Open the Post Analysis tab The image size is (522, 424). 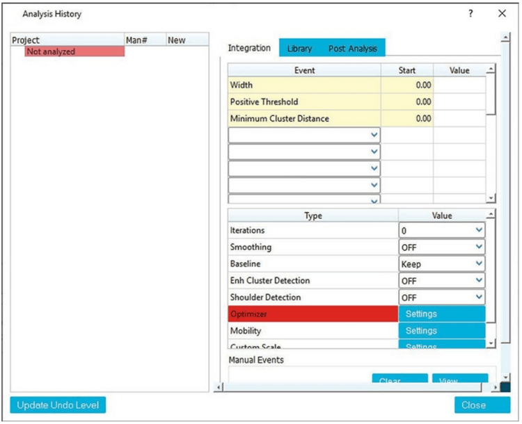(352, 49)
